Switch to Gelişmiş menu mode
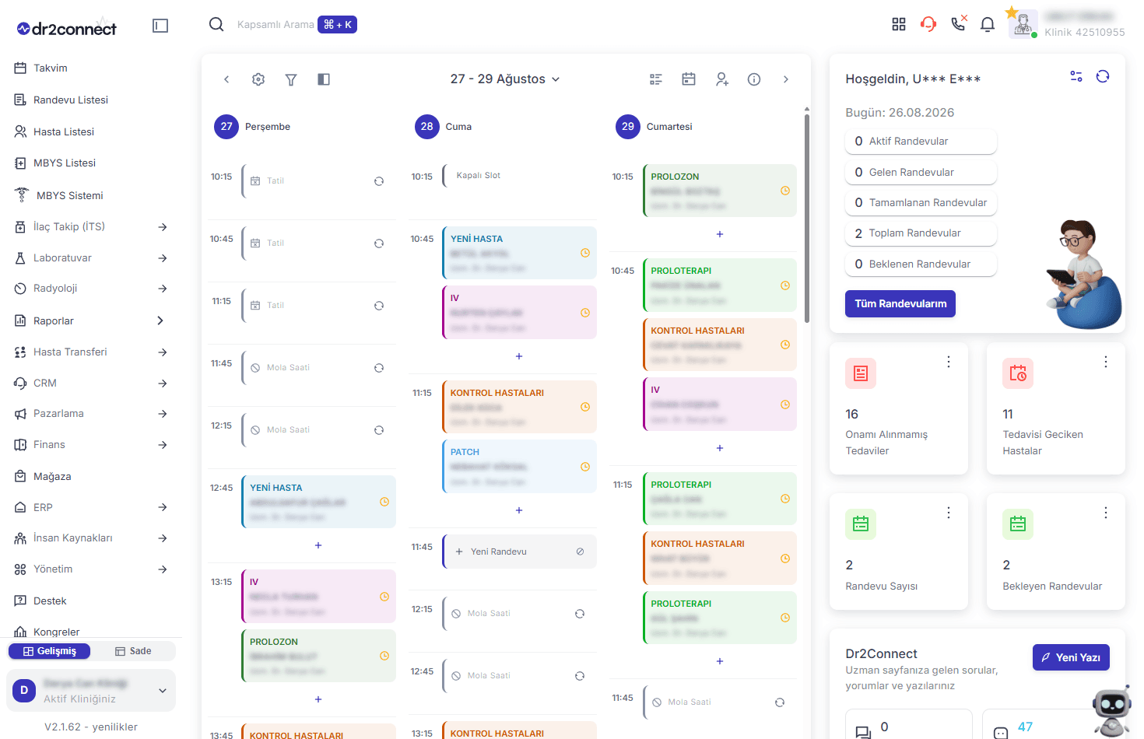The height and width of the screenshot is (739, 1144). coord(49,651)
